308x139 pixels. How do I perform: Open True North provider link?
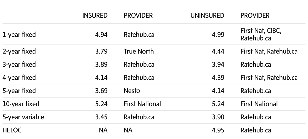pos(139,51)
